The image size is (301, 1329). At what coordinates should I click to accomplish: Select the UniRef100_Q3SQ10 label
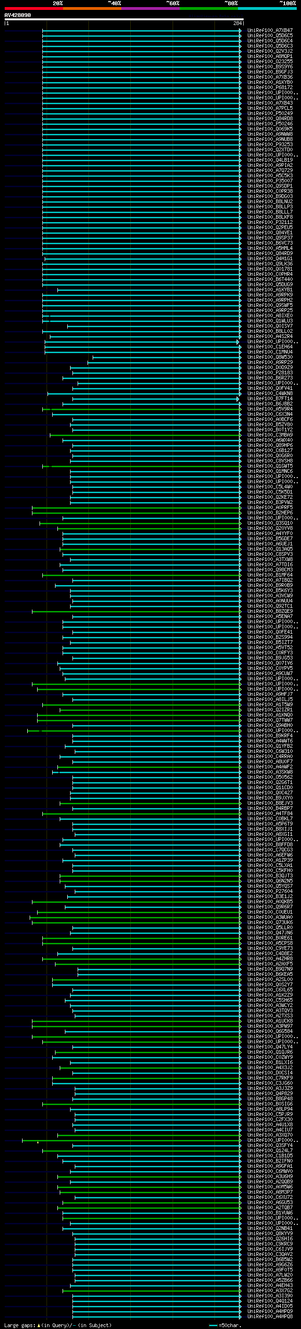(269, 523)
